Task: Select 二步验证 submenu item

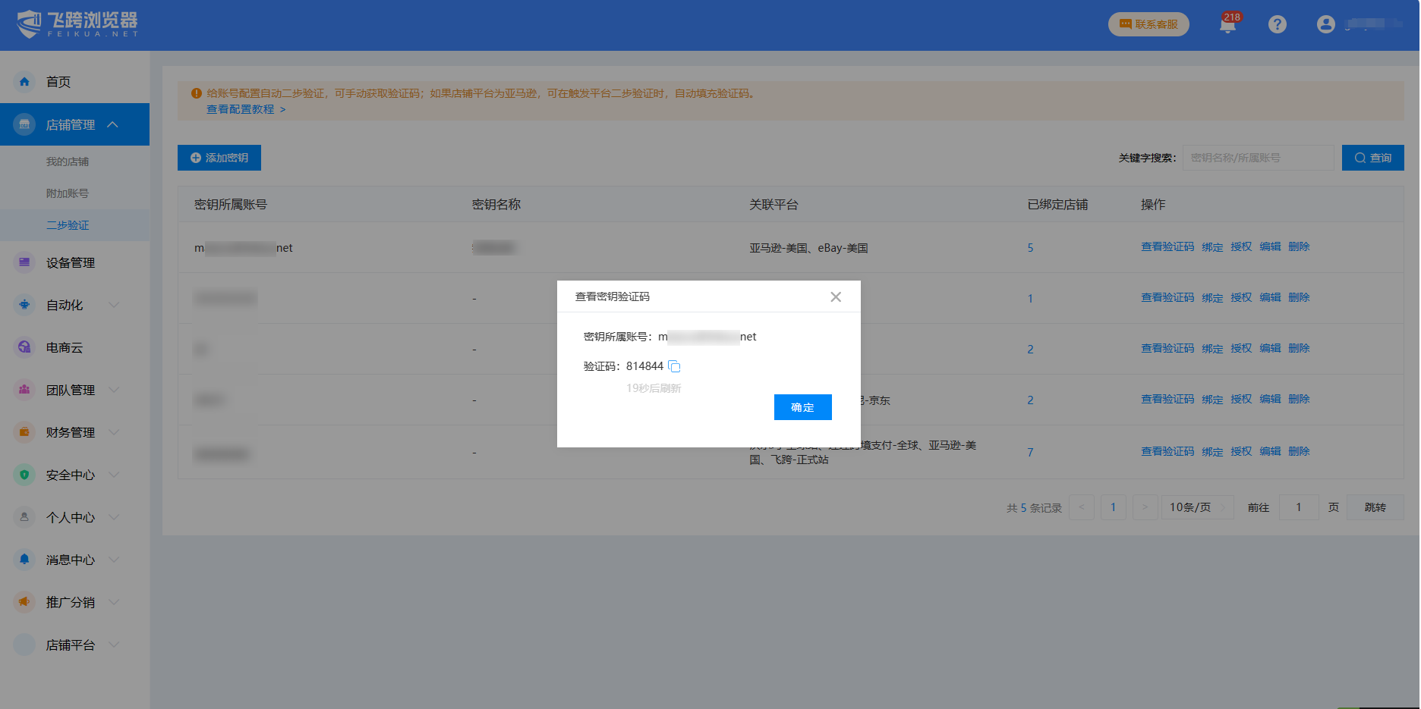Action: point(68,225)
